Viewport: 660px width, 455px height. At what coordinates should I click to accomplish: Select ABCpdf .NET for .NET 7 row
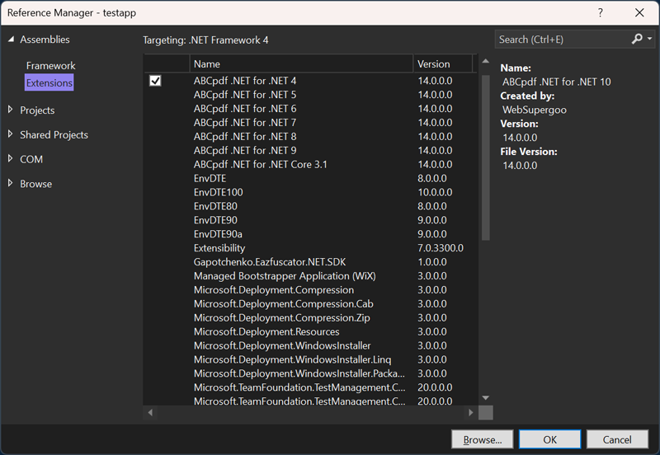pos(310,122)
